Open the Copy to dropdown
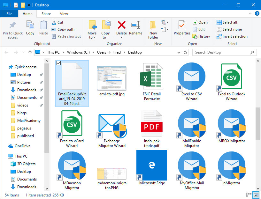 coord(105,35)
